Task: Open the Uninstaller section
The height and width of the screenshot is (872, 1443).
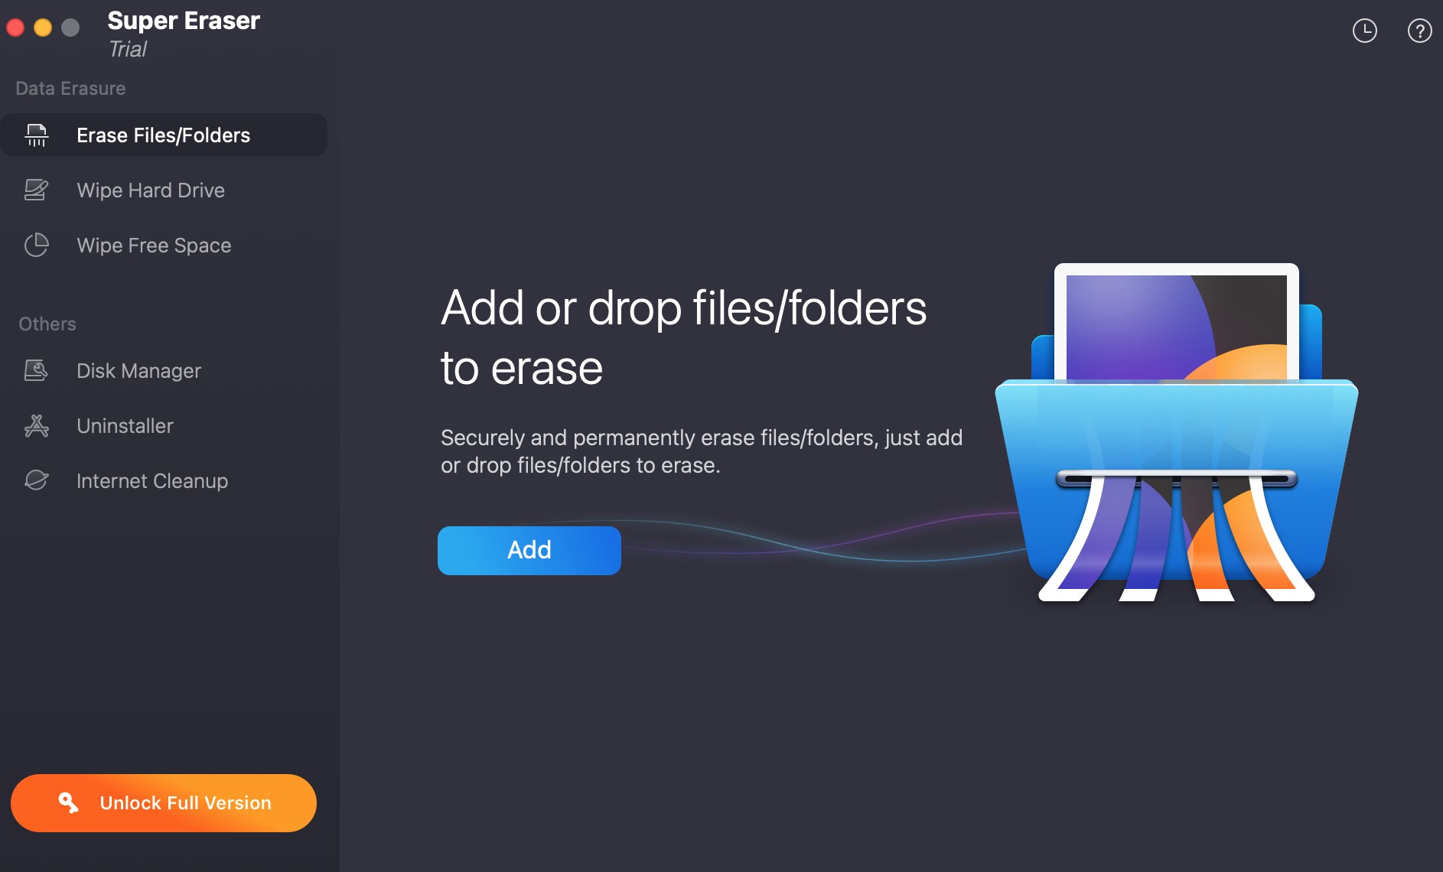Action: [125, 425]
